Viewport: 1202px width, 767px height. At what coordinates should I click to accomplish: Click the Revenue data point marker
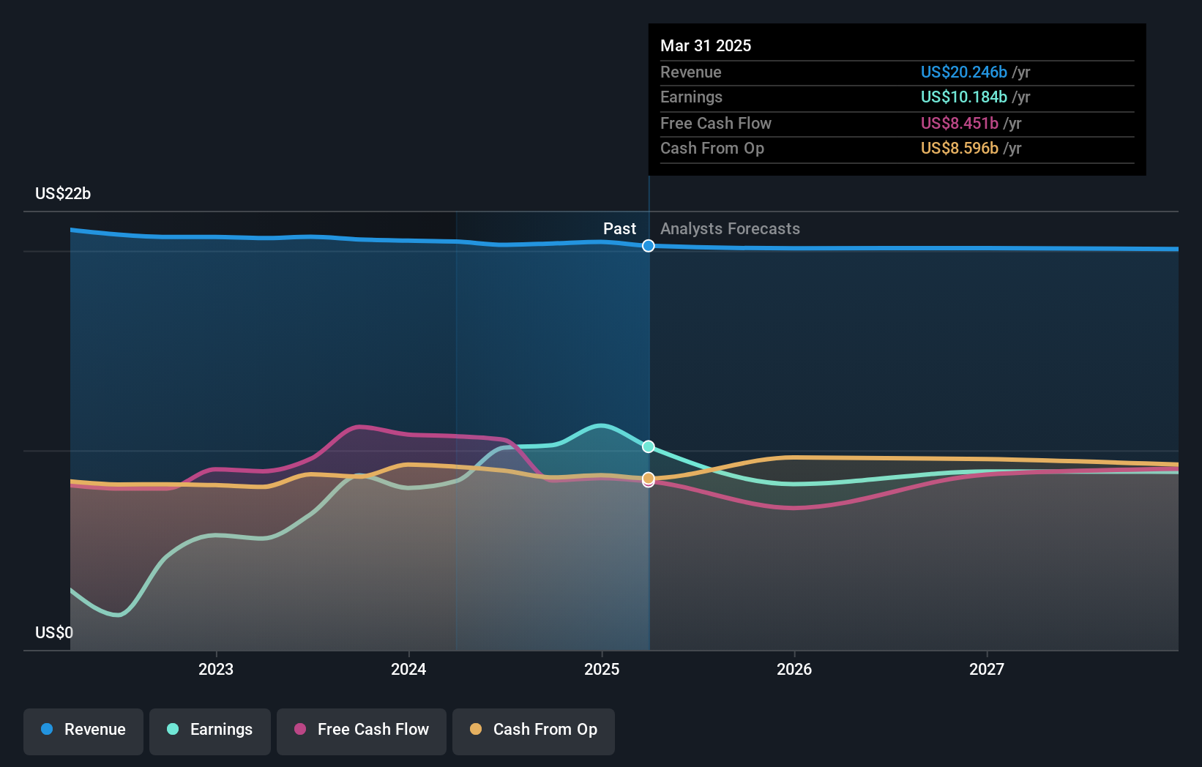[x=649, y=246]
